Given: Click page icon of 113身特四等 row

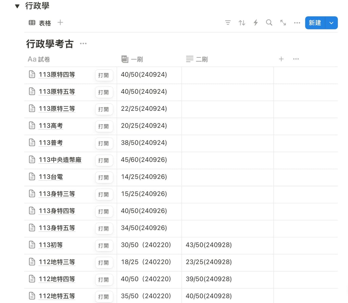Looking at the screenshot, I should pos(32,210).
